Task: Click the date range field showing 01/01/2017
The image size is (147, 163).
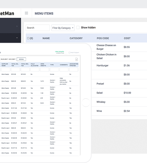Action: (x=8, y=59)
